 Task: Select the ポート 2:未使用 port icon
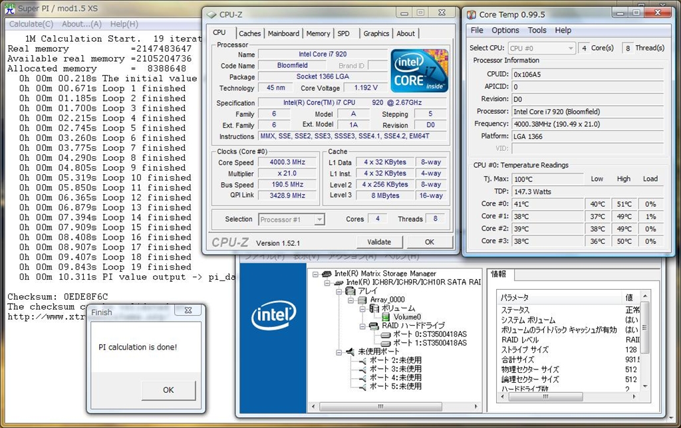(x=362, y=361)
